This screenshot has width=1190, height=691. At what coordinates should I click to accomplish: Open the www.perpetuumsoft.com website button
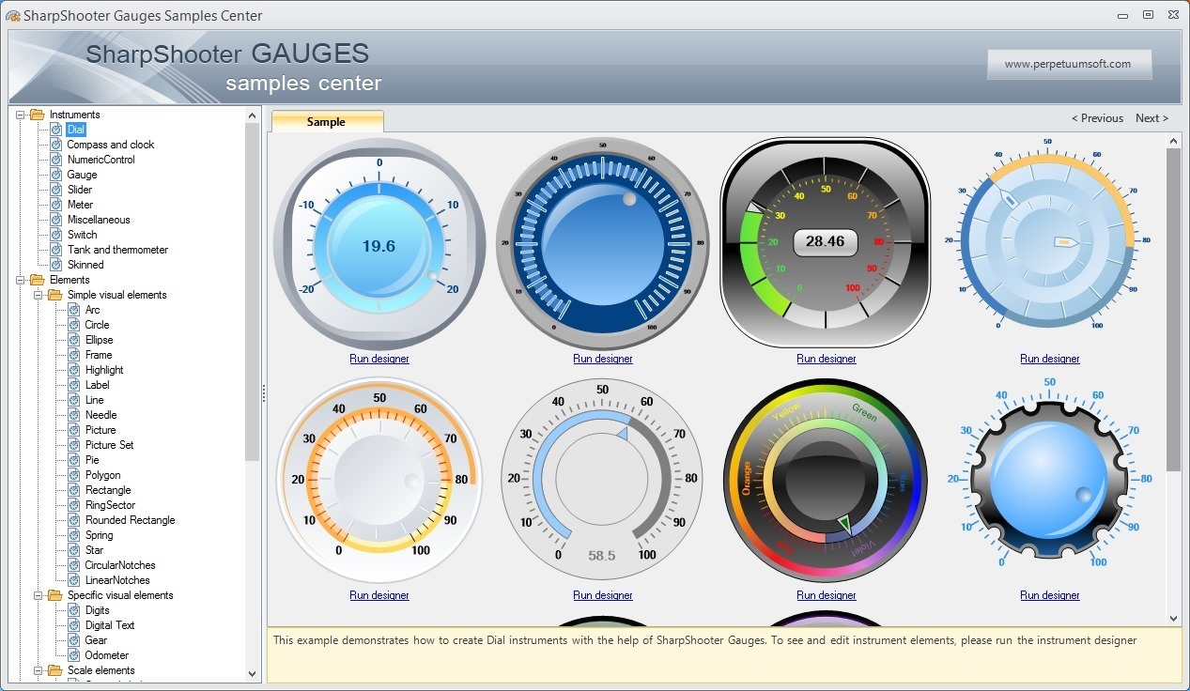(x=1069, y=64)
